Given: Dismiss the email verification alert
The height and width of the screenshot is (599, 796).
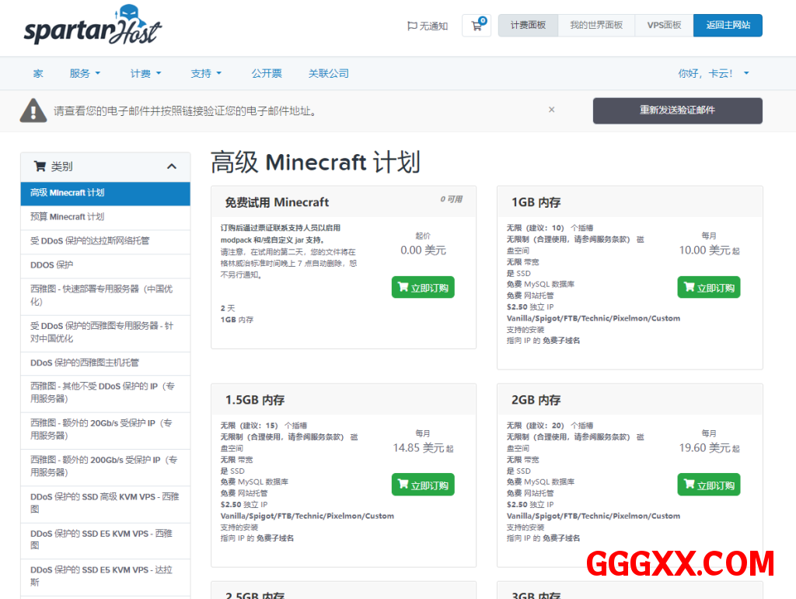Looking at the screenshot, I should (x=551, y=110).
